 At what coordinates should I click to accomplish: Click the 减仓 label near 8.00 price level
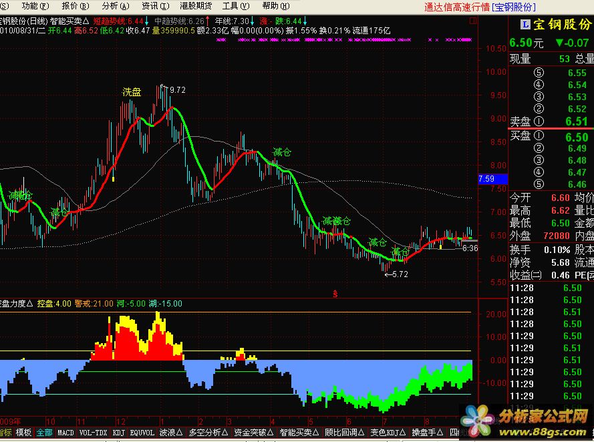point(282,152)
